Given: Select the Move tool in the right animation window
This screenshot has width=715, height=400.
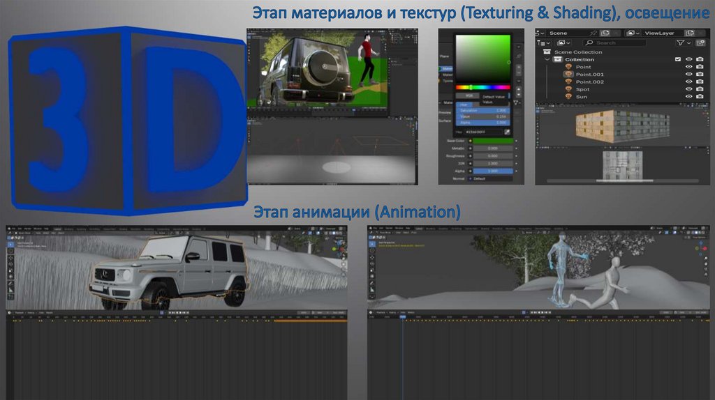Looking at the screenshot, I should (x=372, y=256).
